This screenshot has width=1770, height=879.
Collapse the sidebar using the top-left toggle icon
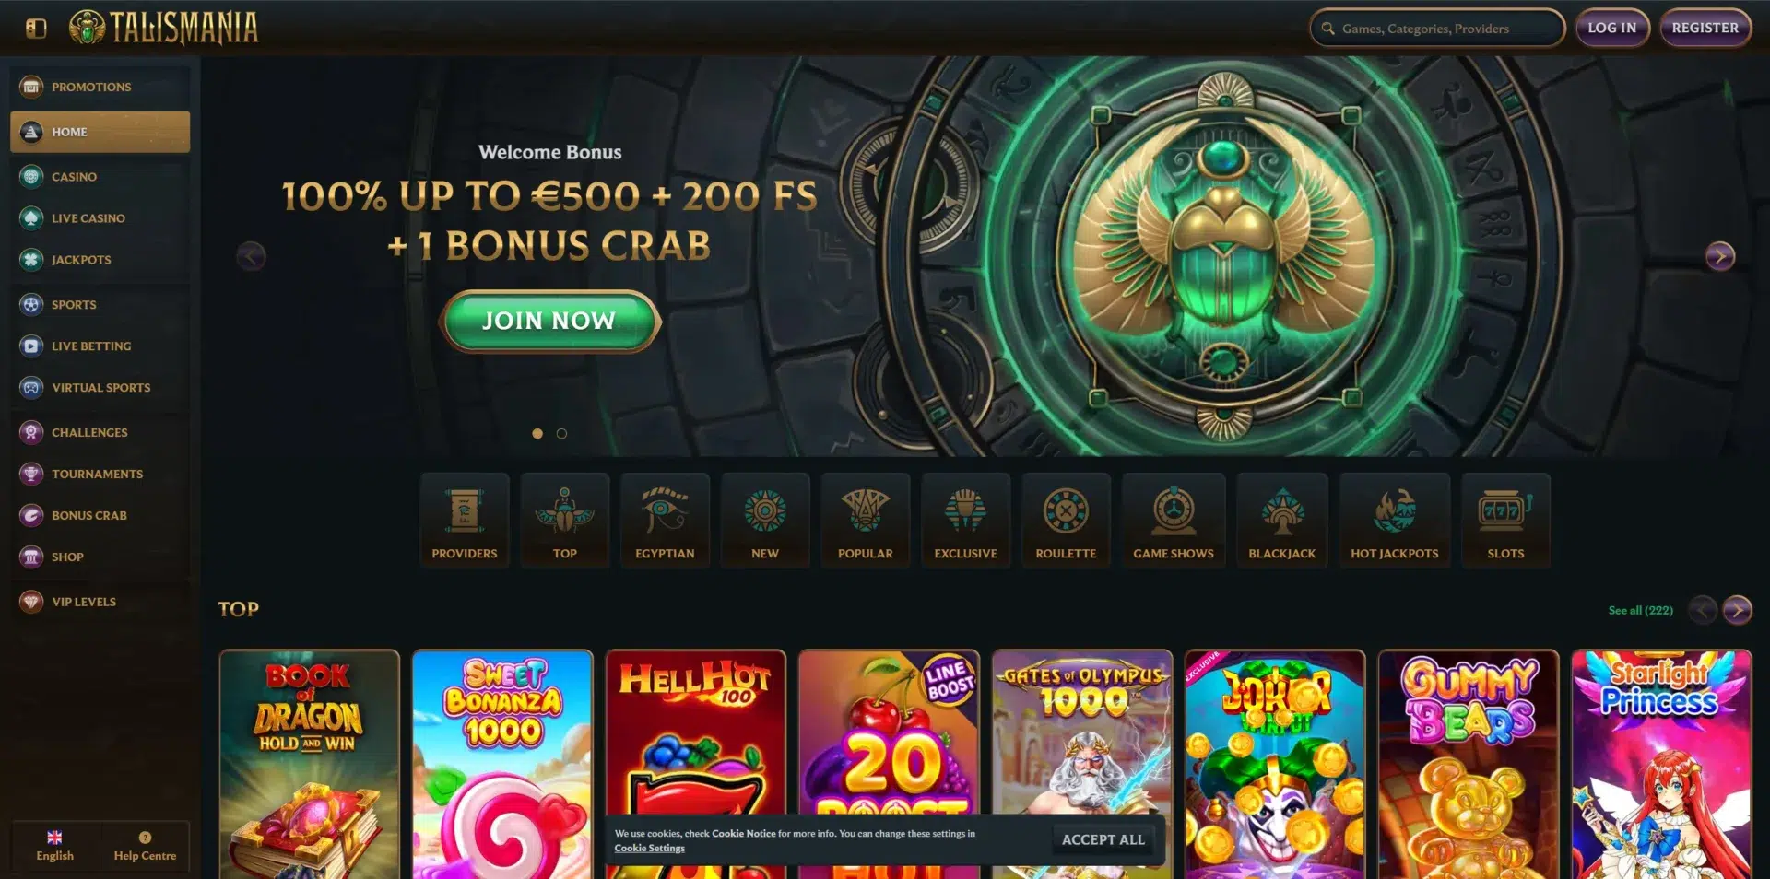click(36, 29)
